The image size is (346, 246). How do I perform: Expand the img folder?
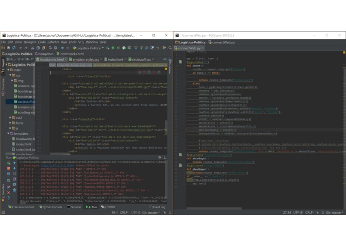point(12,81)
